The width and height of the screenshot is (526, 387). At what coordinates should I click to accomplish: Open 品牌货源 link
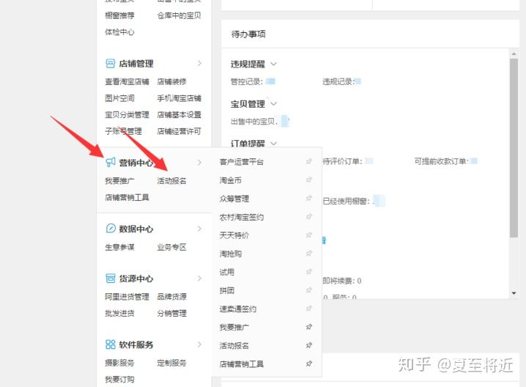pos(171,297)
